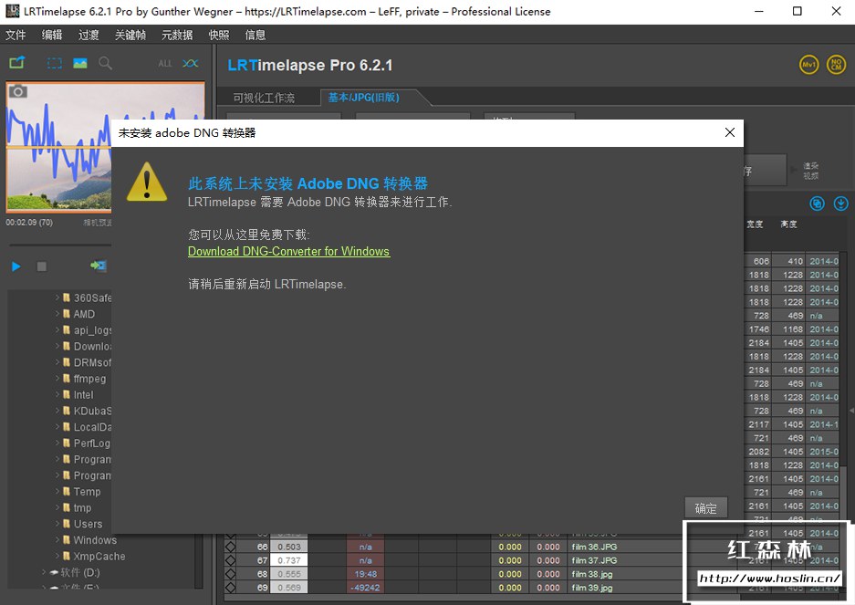Image resolution: width=855 pixels, height=605 pixels.
Task: Expand the AMD folder
Action: click(x=57, y=314)
